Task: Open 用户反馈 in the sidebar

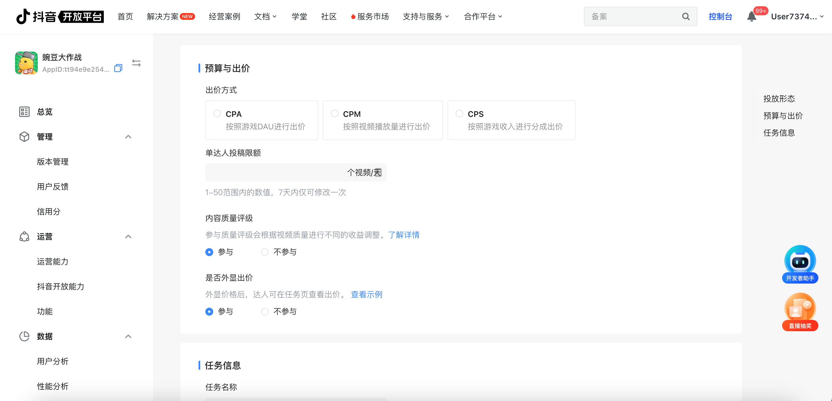Action: tap(53, 186)
